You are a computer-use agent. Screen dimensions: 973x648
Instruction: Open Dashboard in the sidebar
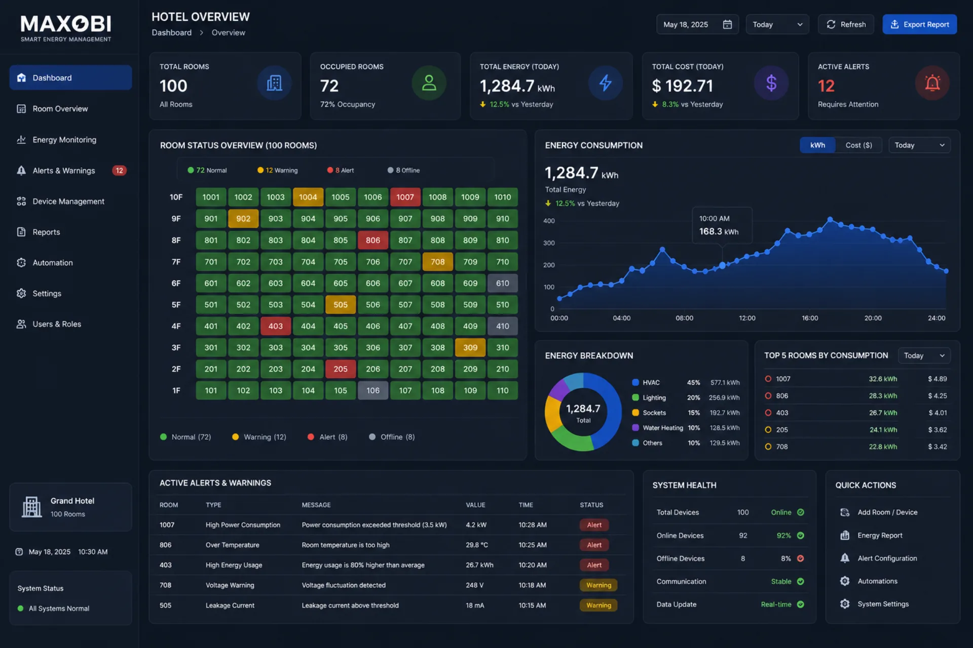(x=70, y=77)
